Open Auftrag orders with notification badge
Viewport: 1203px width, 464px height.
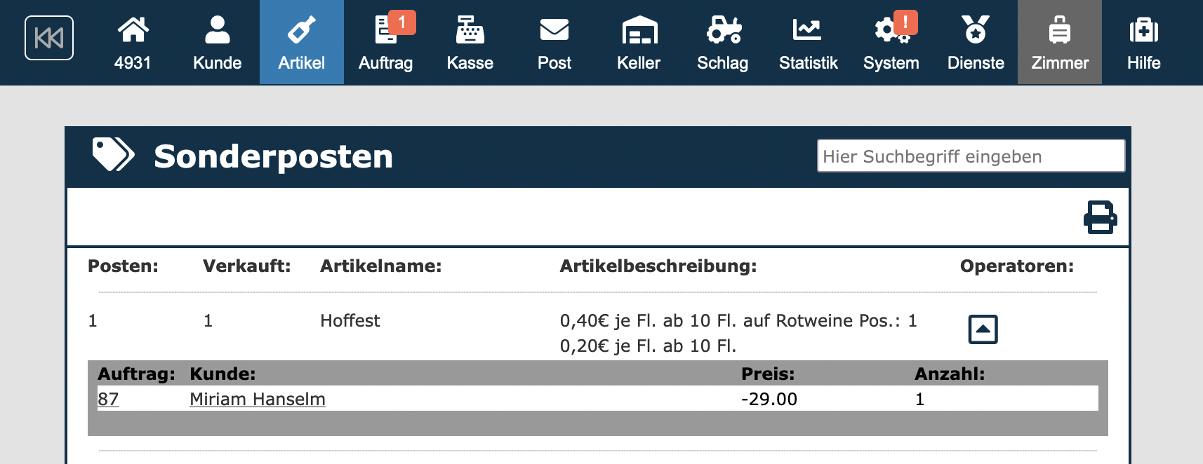click(x=385, y=42)
